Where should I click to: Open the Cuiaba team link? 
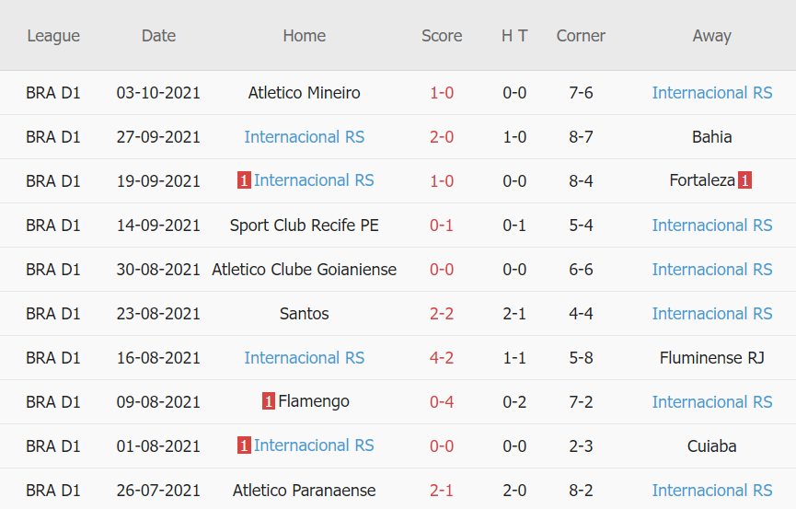pos(711,446)
